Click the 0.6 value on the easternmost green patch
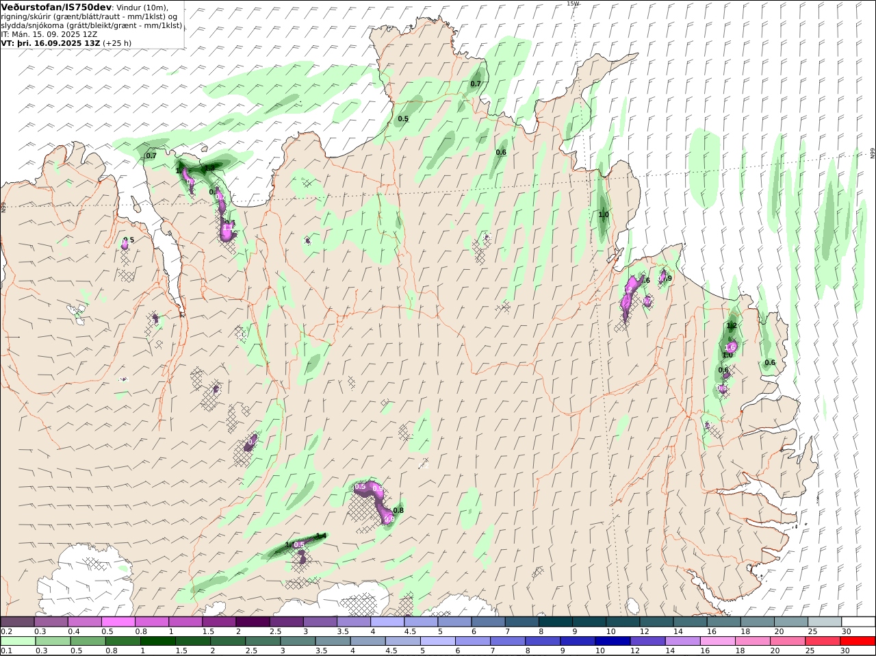Screen dimensions: 876x656 pos(770,362)
